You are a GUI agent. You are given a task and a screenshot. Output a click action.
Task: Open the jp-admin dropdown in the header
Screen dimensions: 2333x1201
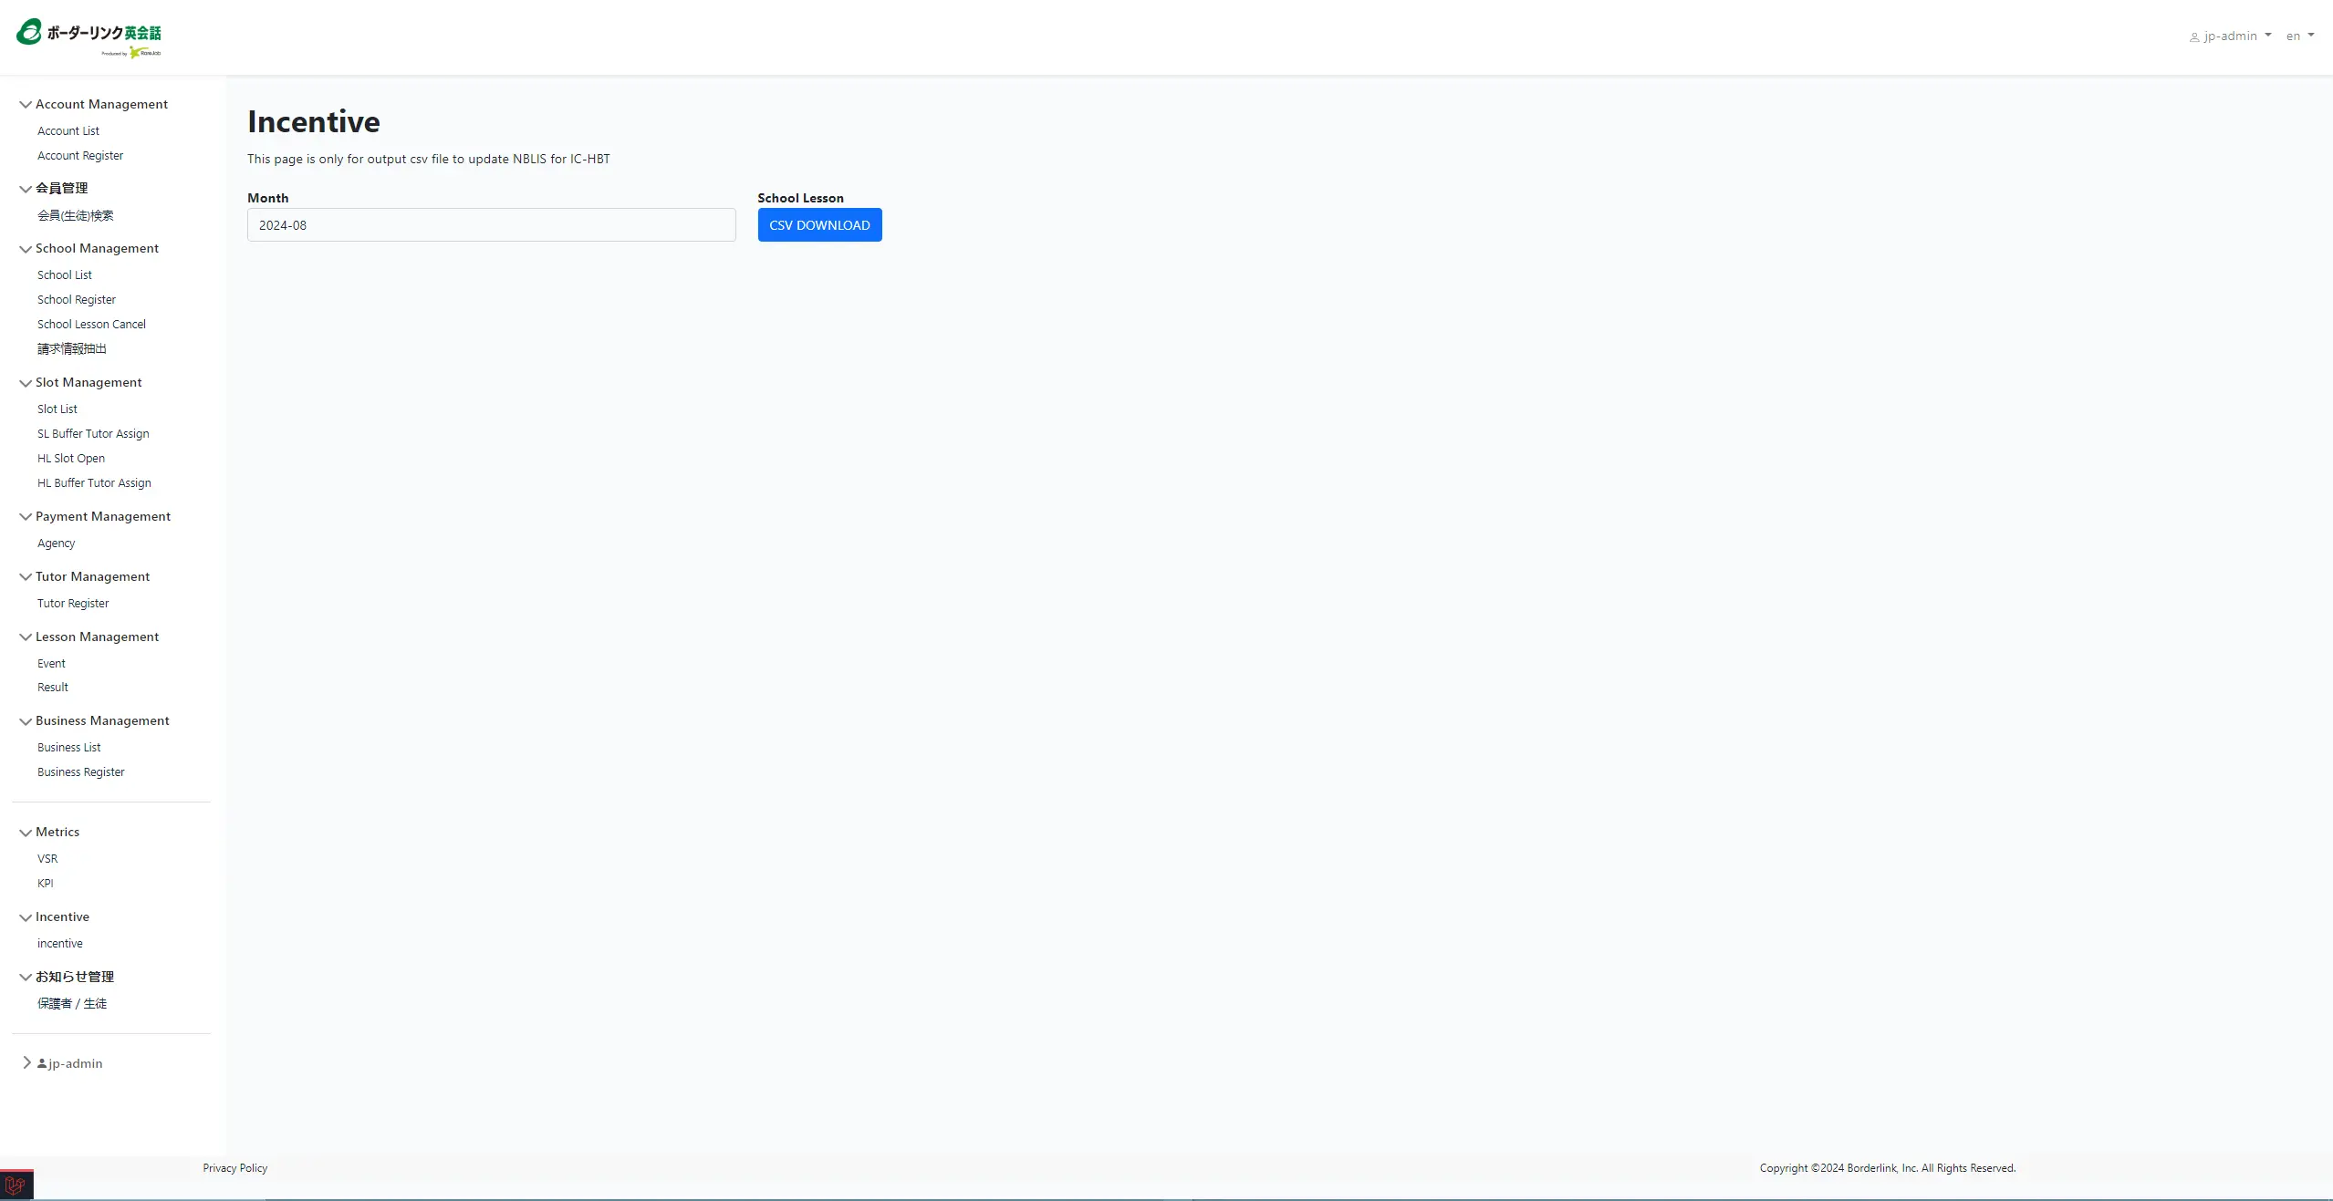pos(2231,36)
